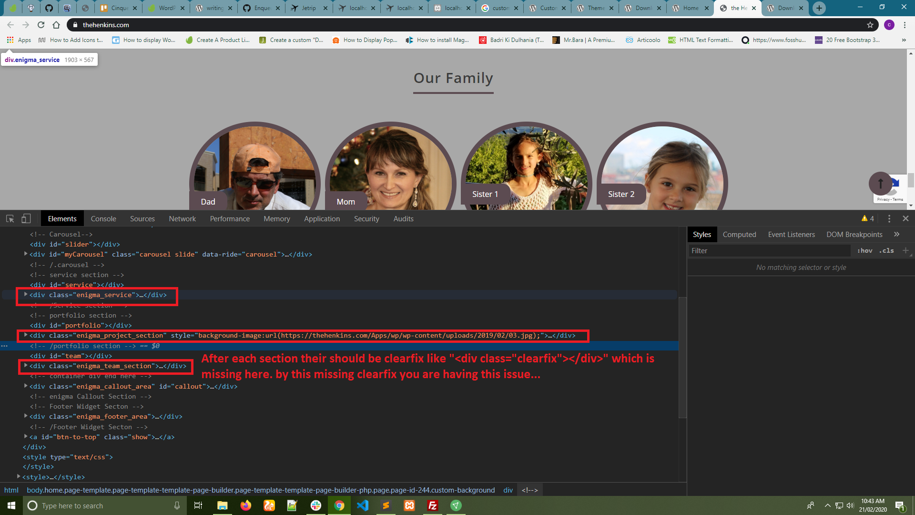The image size is (915, 515).
Task: Toggle the :hov element state pane
Action: (x=865, y=251)
